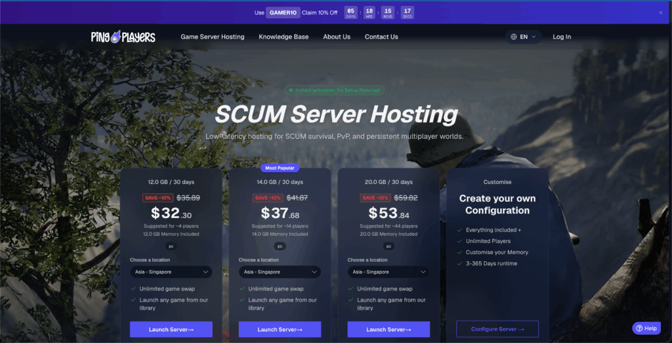The height and width of the screenshot is (343, 672).
Task: Click the 'Unlimited game swap' checkmark in the $53.84 plan
Action: [351, 289]
